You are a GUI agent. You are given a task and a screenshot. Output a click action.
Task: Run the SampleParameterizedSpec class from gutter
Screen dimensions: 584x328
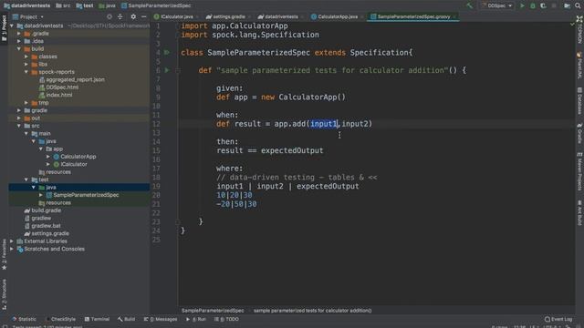click(x=167, y=53)
